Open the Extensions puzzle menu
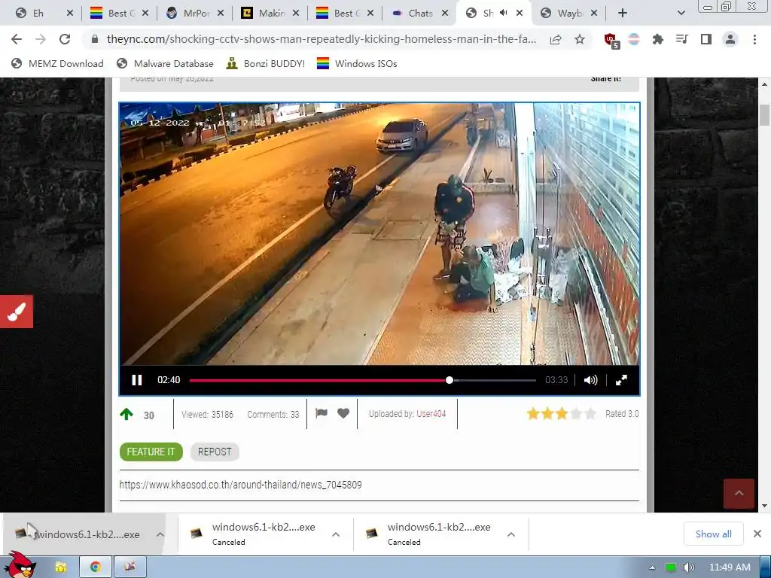The height and width of the screenshot is (578, 771). point(658,39)
